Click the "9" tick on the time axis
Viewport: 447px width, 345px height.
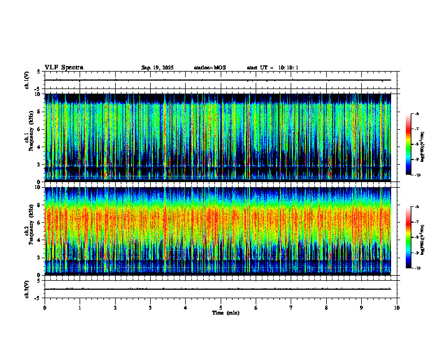[361, 308]
